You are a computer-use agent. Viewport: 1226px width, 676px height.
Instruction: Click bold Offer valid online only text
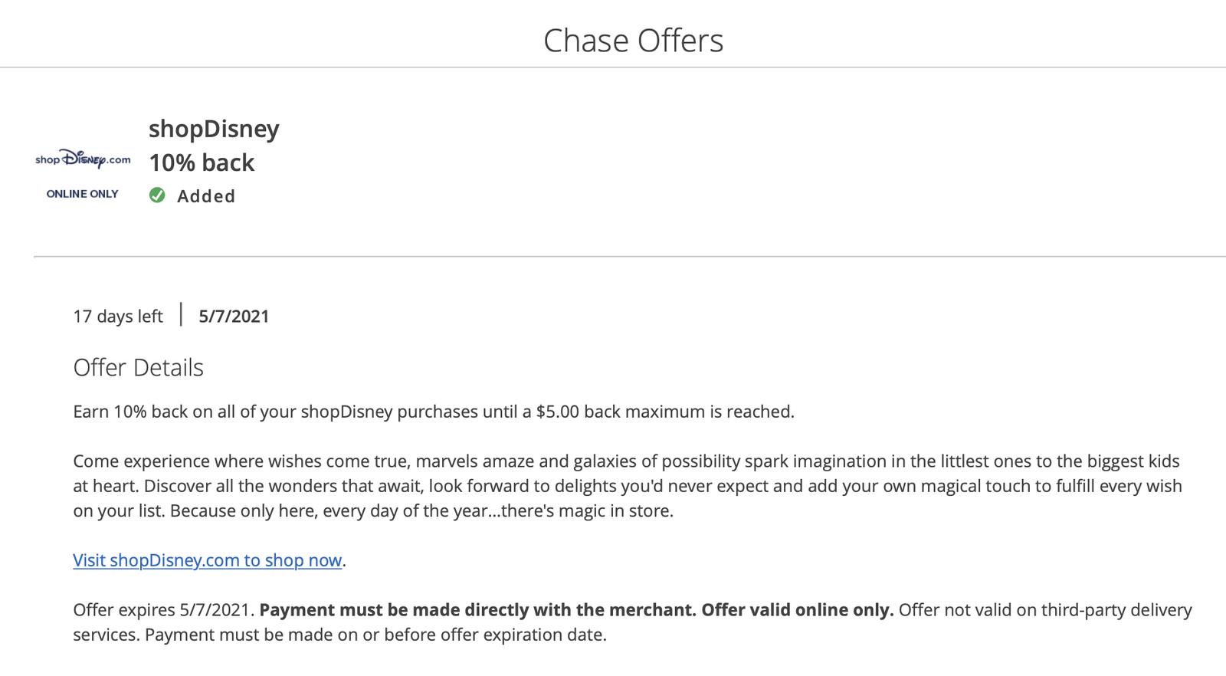click(797, 610)
